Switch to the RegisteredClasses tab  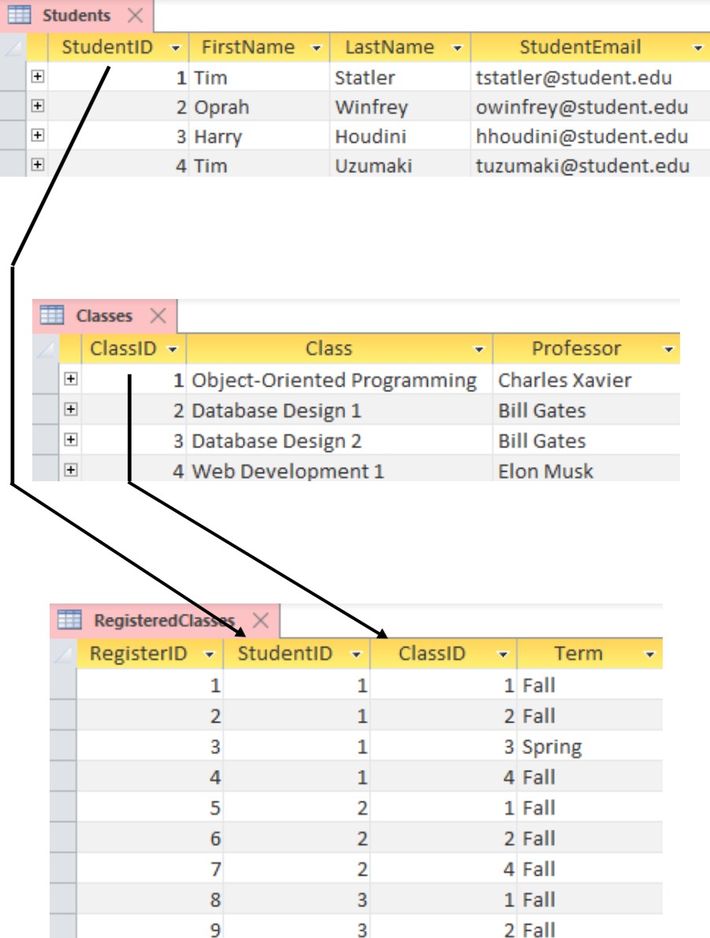click(x=164, y=620)
